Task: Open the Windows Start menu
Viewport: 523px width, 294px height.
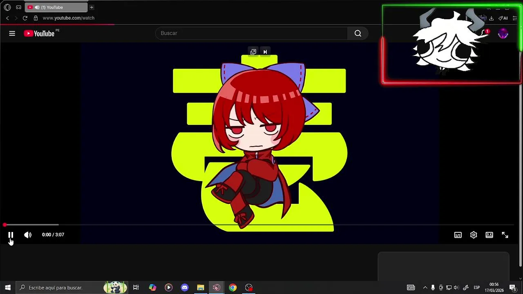Action: (x=7, y=287)
